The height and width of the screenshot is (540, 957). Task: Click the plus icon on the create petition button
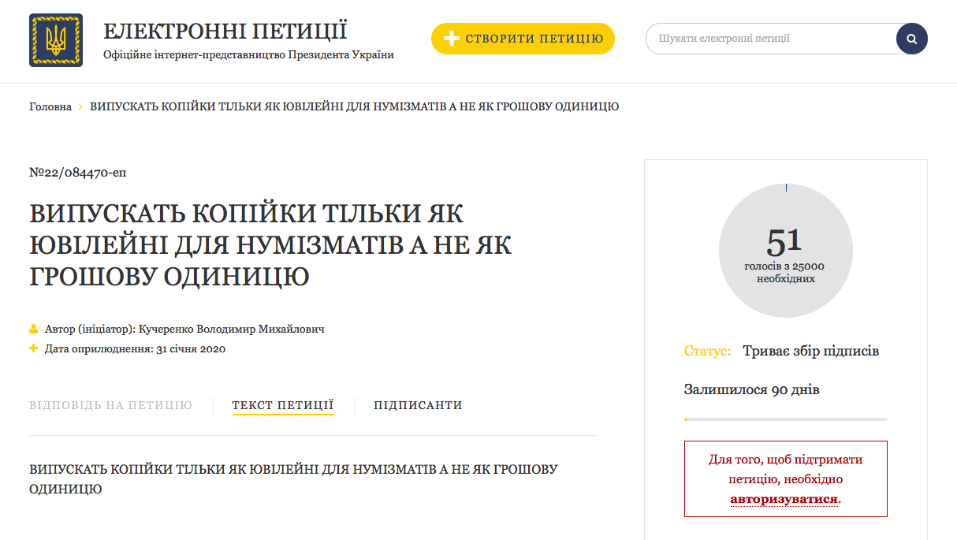click(451, 39)
